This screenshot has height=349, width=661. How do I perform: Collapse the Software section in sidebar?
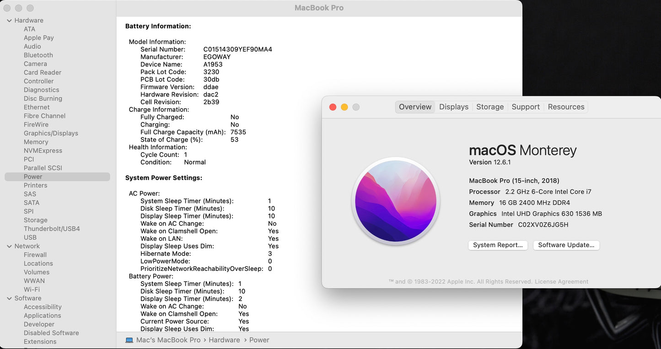pyautogui.click(x=9, y=298)
